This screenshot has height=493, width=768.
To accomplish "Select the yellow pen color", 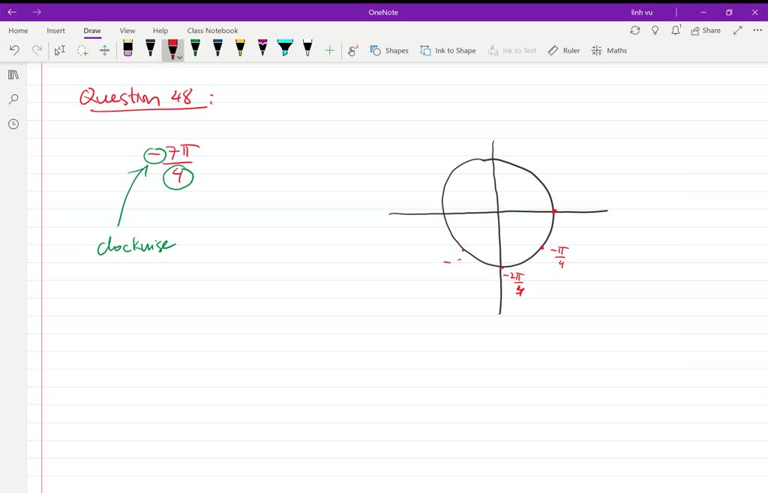I will point(240,49).
